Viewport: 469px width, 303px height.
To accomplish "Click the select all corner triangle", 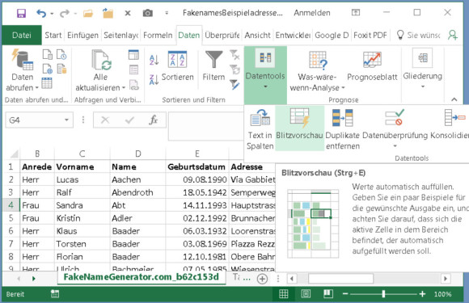I will point(14,154).
